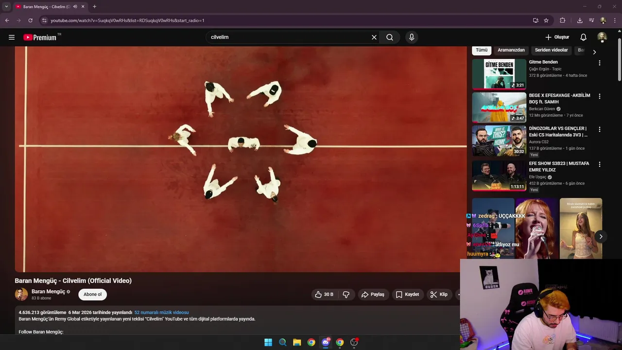This screenshot has width=622, height=350.
Task: Open Baran Mengüç channel avatar
Action: click(x=21, y=295)
